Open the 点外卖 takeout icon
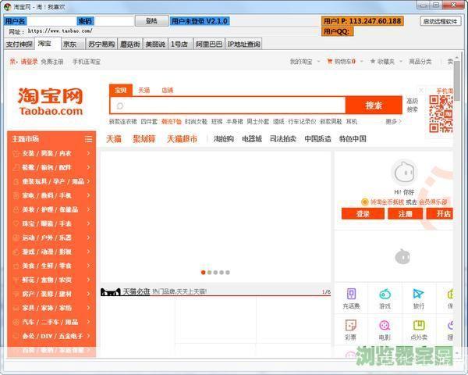Image resolution: width=468 pixels, height=375 pixels. coord(419,325)
